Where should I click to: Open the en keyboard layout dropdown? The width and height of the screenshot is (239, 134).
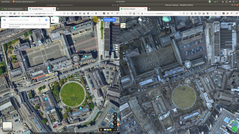click(216, 2)
